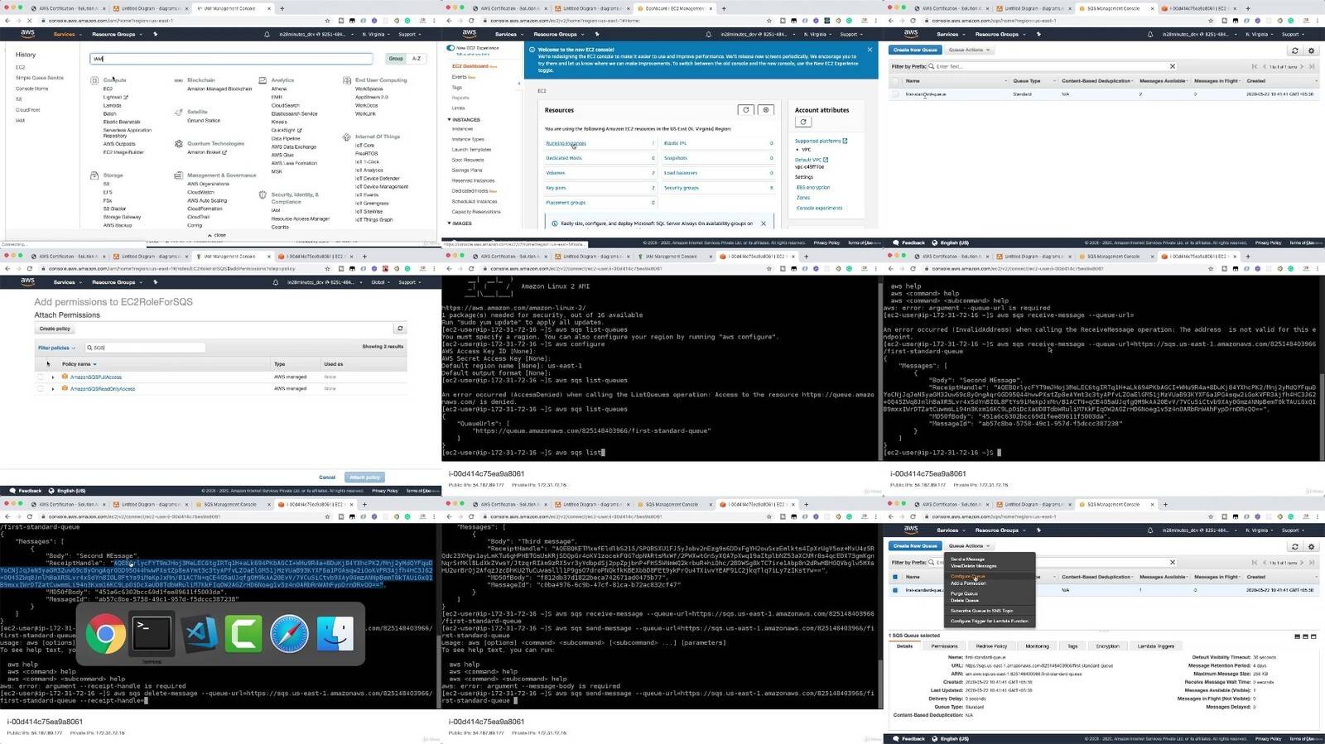This screenshot has height=744, width=1325.
Task: Bookmark star in the Third message terminal window
Action: (x=769, y=516)
